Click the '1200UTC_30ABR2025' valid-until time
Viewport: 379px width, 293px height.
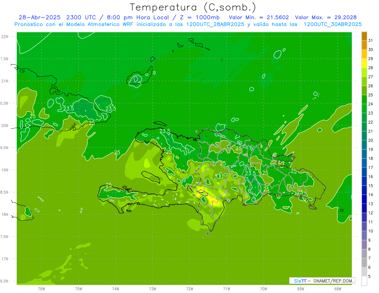[333, 24]
